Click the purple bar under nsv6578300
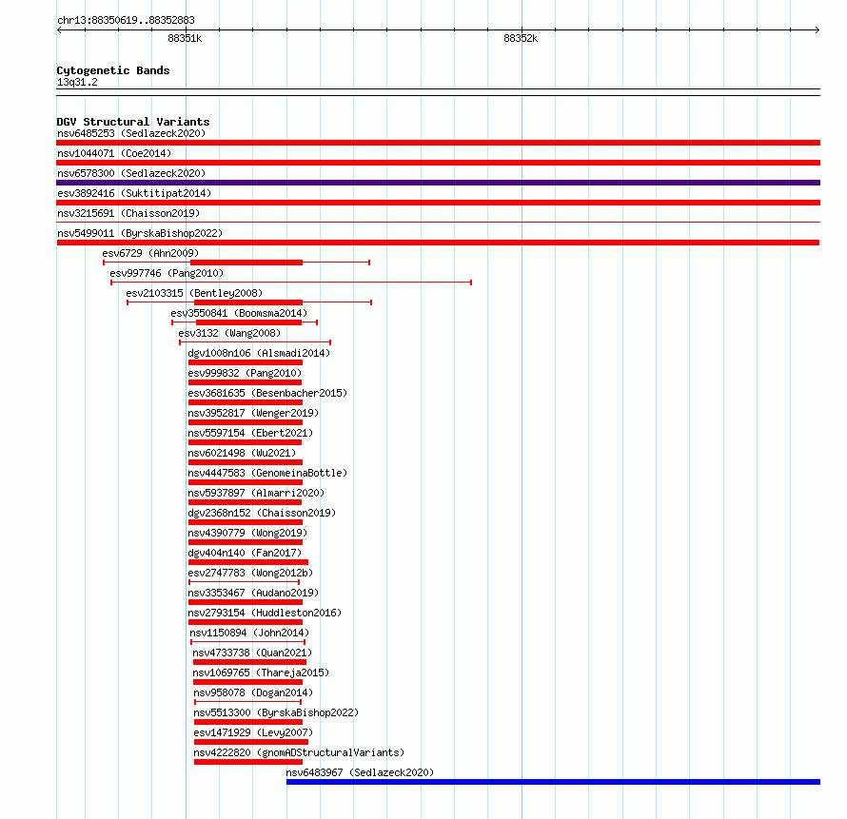 point(438,183)
